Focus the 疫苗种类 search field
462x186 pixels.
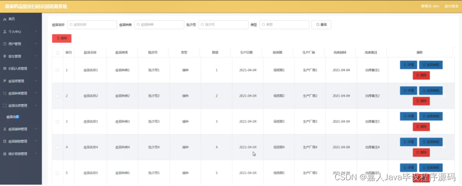click(159, 25)
